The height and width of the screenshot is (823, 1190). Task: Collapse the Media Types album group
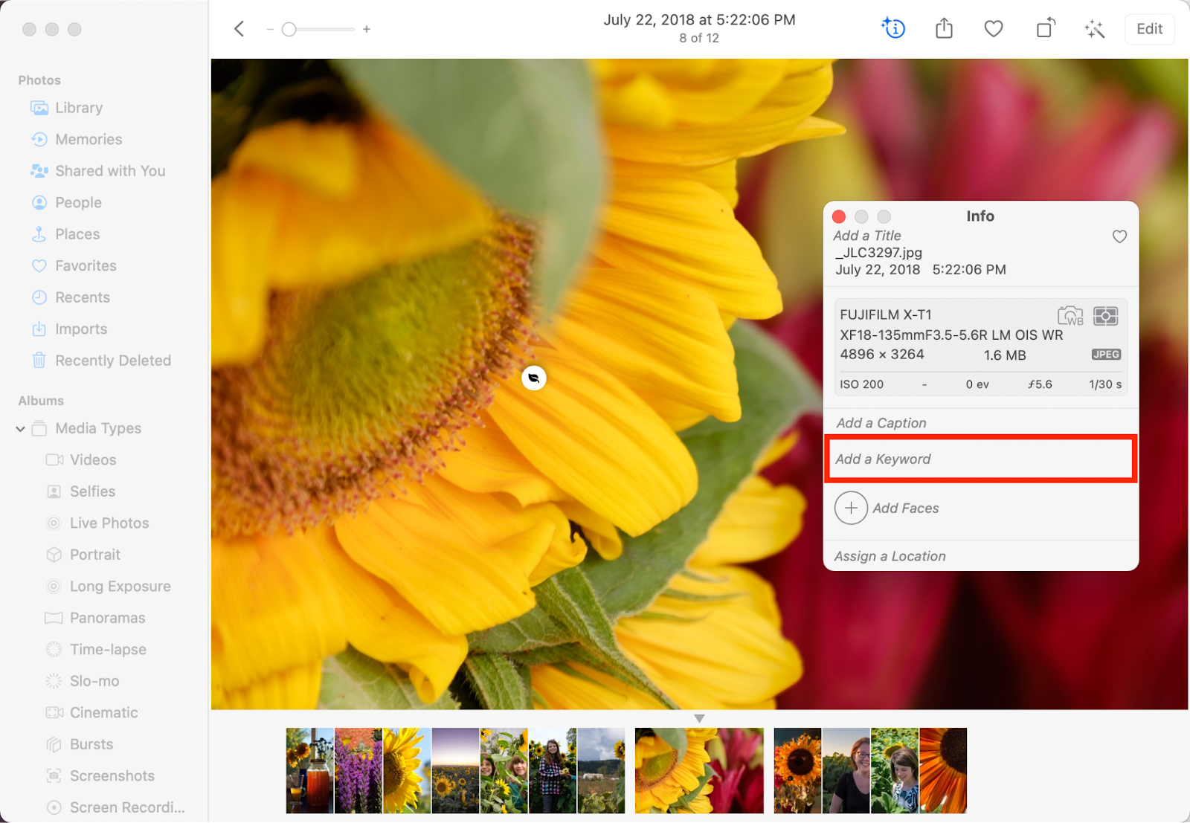21,429
